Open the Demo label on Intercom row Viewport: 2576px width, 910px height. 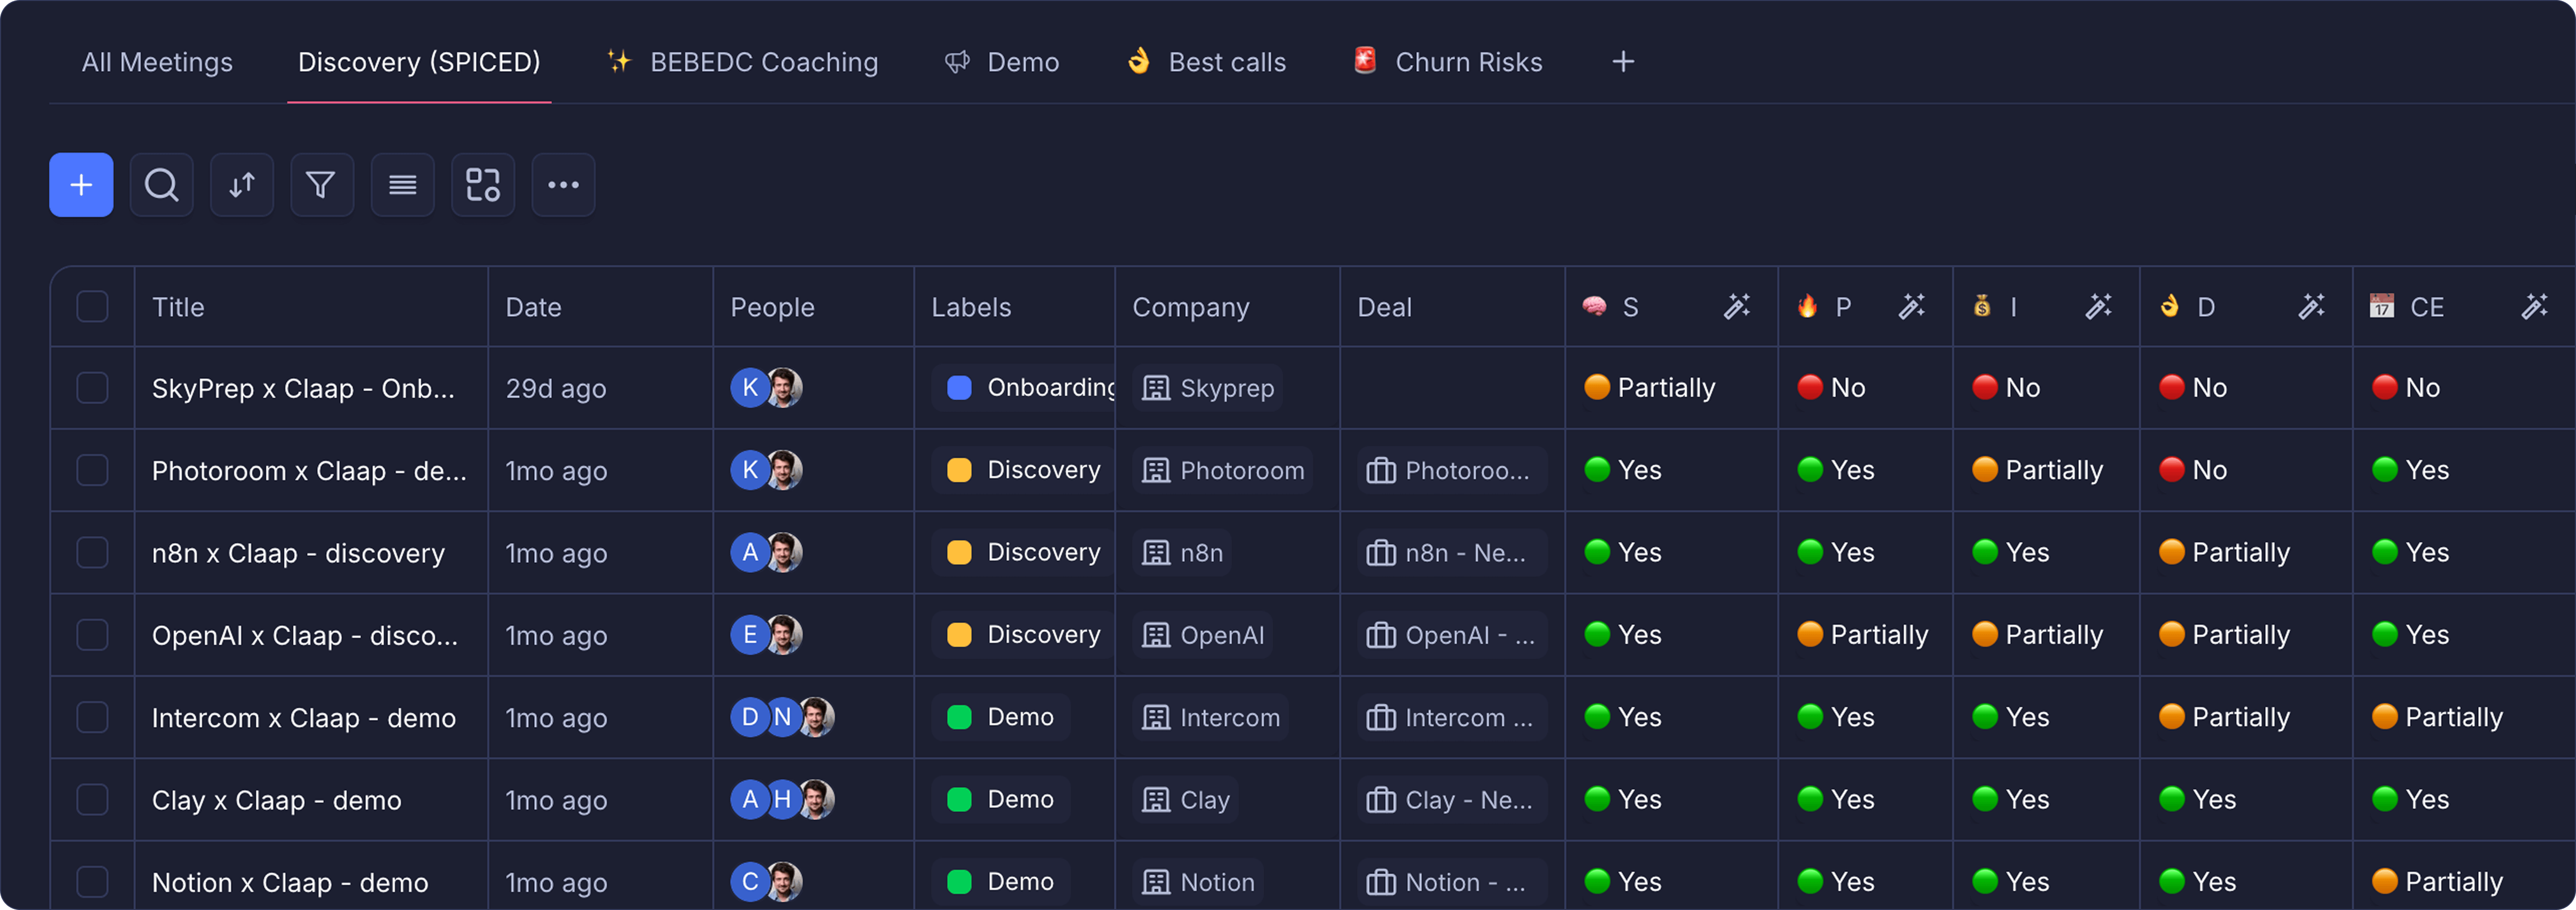(x=1000, y=717)
